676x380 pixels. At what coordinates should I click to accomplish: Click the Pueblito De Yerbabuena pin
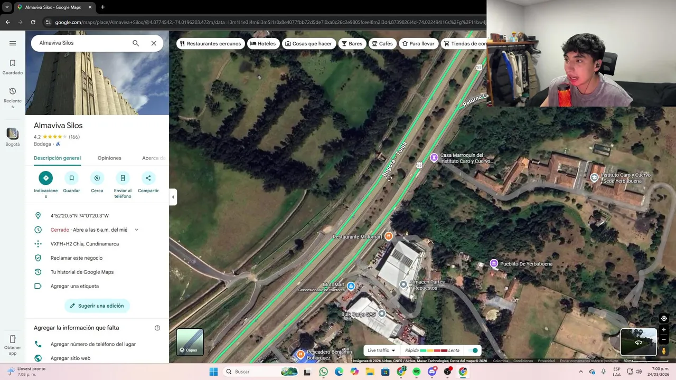tap(494, 263)
